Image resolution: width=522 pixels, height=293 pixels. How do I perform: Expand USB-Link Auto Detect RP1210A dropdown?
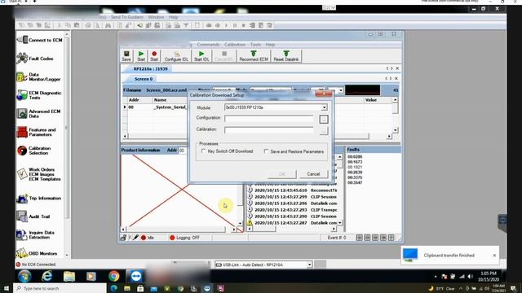(x=309, y=265)
